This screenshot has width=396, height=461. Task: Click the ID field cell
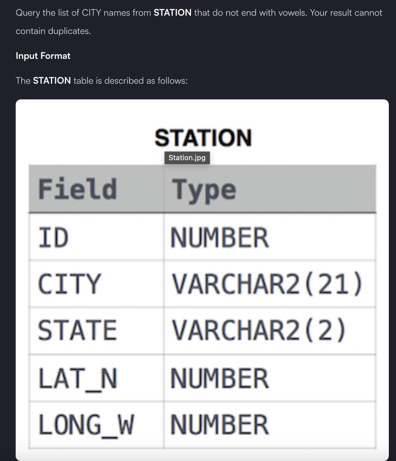(96, 237)
